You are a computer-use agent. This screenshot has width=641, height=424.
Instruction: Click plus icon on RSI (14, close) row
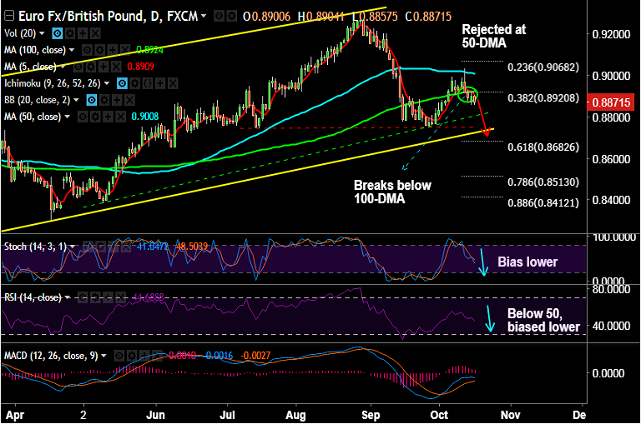108,297
